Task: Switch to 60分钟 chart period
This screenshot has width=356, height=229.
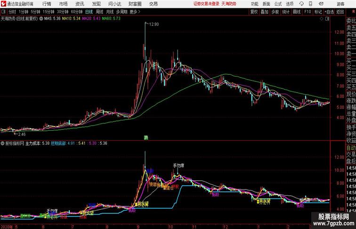Action: (x=77, y=12)
